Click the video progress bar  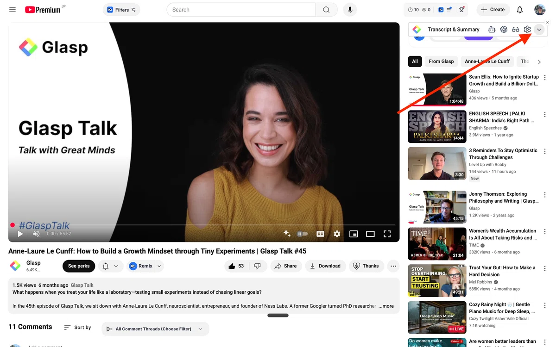click(x=204, y=225)
